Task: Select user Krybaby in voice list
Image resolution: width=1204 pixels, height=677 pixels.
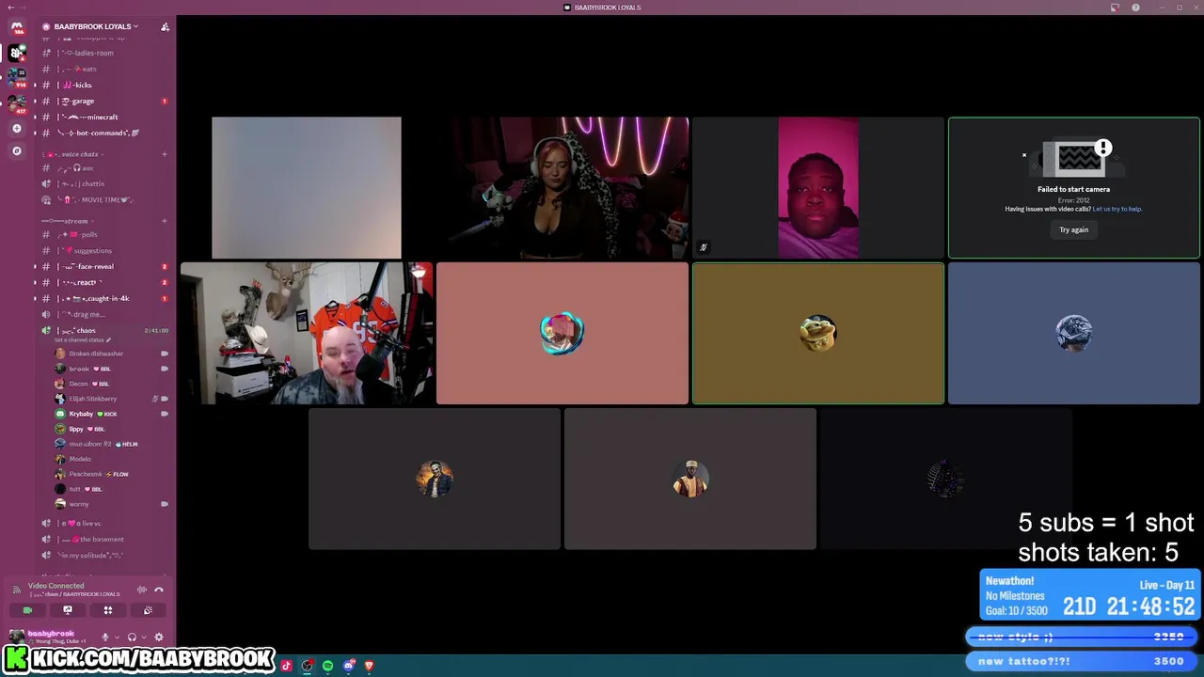Action: click(x=111, y=414)
